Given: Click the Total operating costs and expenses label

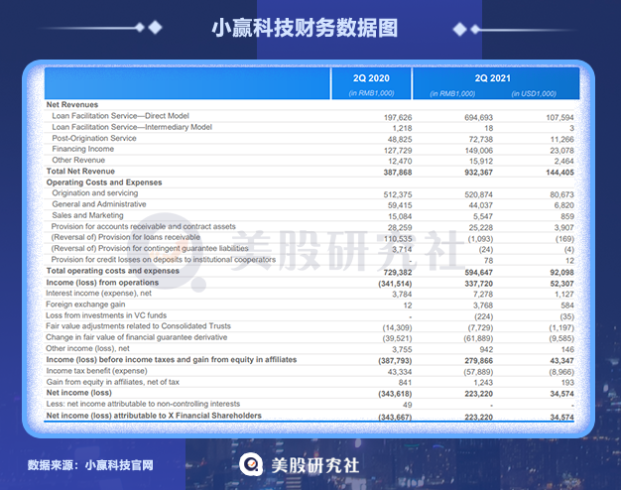Looking at the screenshot, I should point(112,271).
